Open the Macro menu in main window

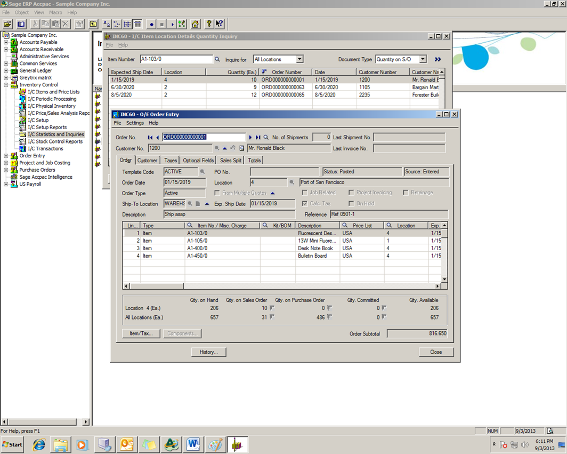[55, 12]
